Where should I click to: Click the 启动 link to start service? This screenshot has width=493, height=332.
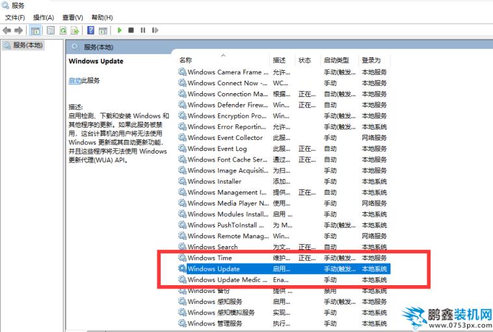click(75, 81)
